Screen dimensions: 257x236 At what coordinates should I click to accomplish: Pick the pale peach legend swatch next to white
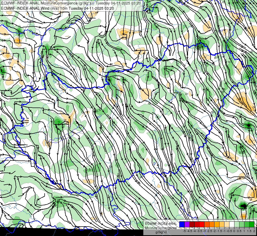pos(227,224)
